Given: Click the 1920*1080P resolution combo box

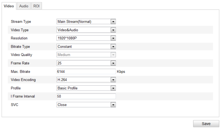Looking at the screenshot, I should coord(86,38).
